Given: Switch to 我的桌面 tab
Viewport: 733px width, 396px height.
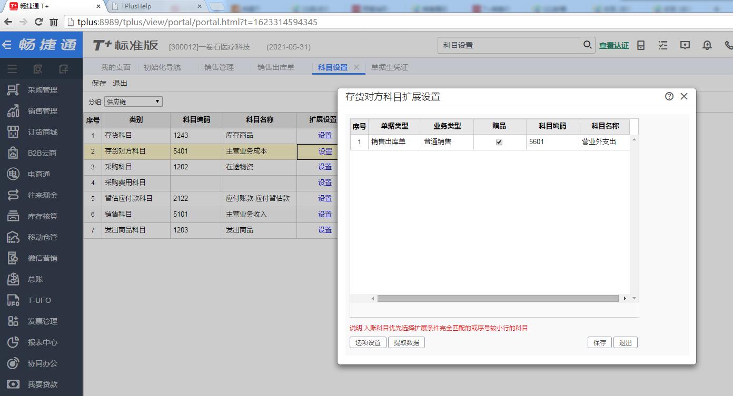Looking at the screenshot, I should coord(116,67).
